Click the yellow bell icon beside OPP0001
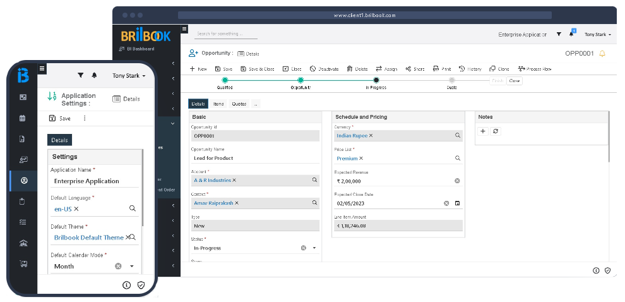 tap(602, 54)
